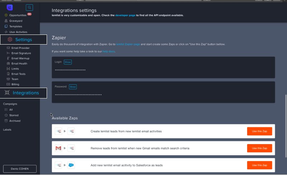287x175 pixels.
Task: Click the masked Password field value
Action: point(78,95)
